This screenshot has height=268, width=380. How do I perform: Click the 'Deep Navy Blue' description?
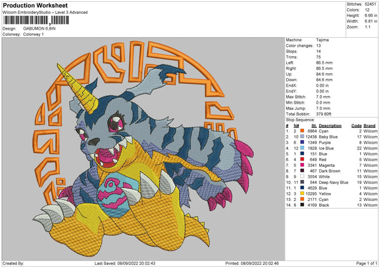[334, 183]
